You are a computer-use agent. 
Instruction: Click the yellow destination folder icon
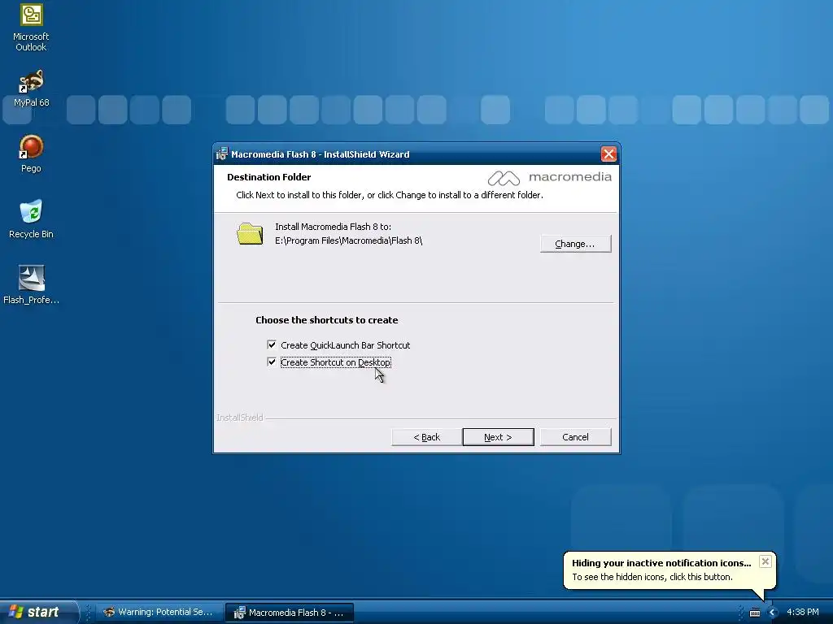coord(250,233)
